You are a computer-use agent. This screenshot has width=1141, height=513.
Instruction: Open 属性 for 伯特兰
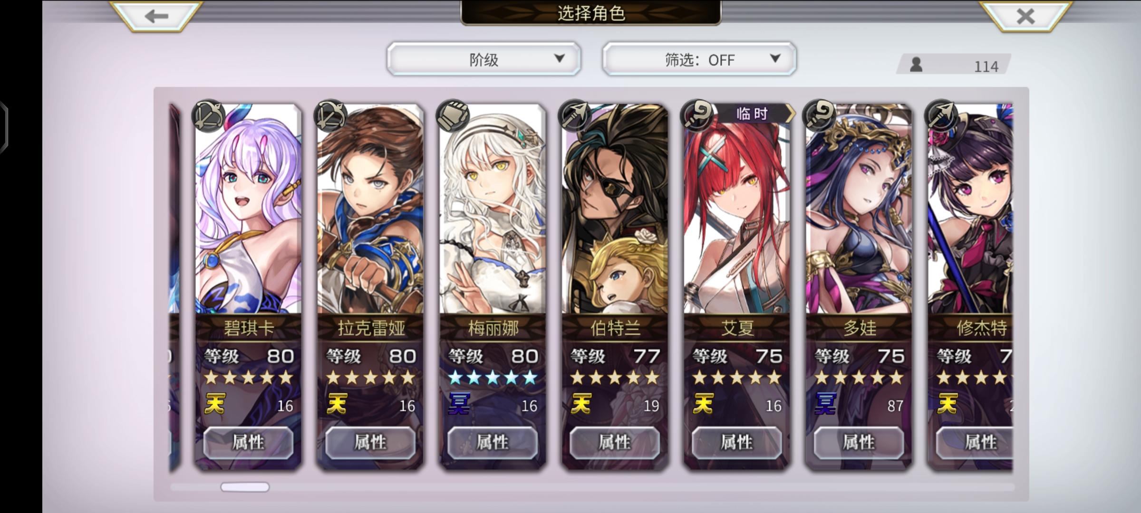(x=615, y=443)
